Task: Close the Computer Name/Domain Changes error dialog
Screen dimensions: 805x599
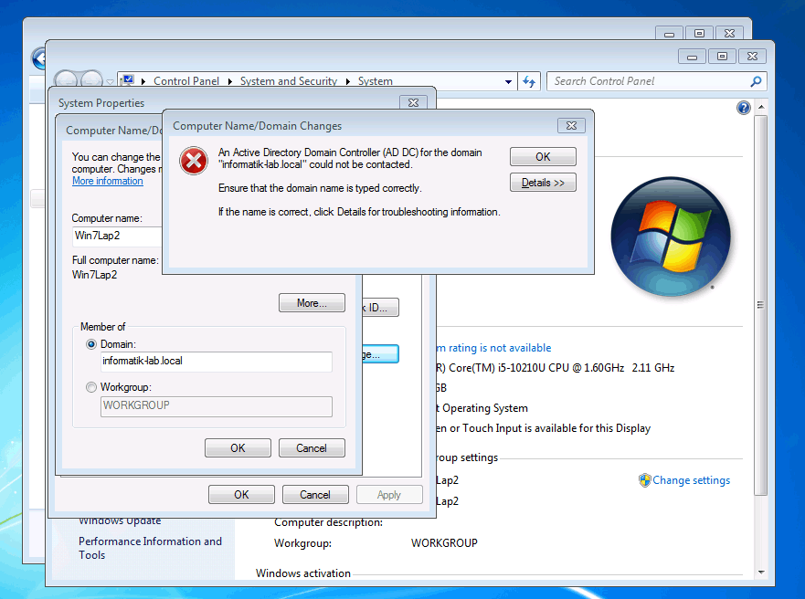Action: (x=571, y=126)
